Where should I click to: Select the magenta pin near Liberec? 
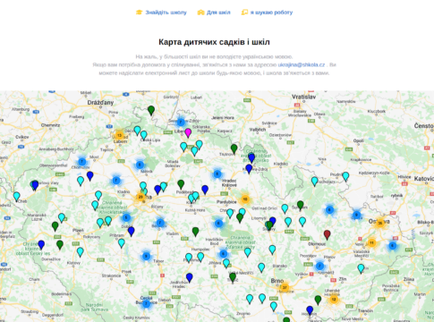(188, 132)
